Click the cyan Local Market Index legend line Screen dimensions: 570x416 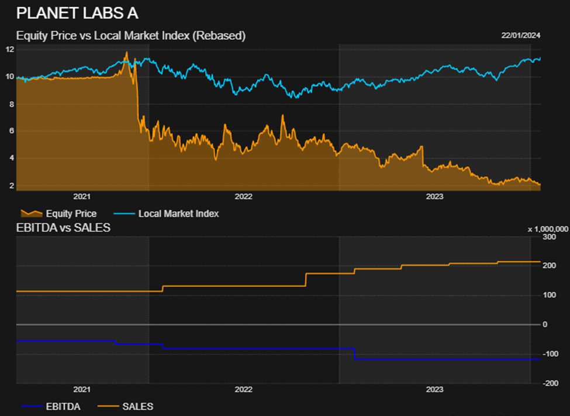point(123,214)
